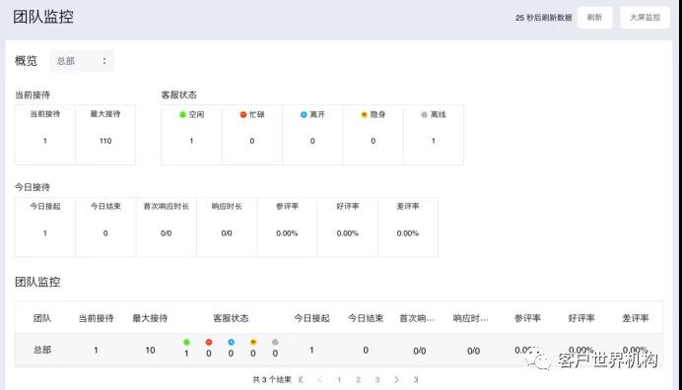Click the gray 离线 status icon

click(x=424, y=115)
